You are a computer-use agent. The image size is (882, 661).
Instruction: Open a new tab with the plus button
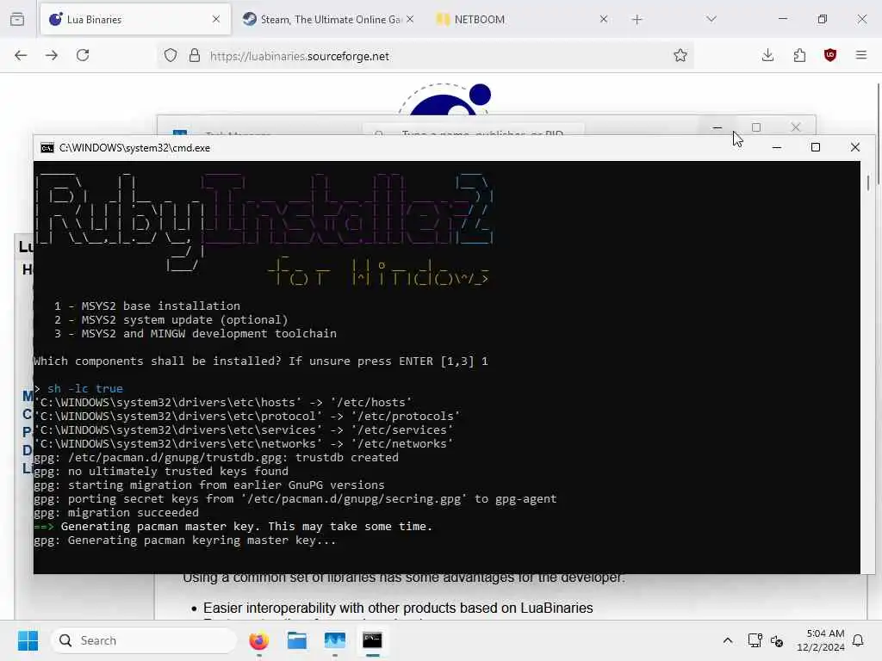click(637, 20)
